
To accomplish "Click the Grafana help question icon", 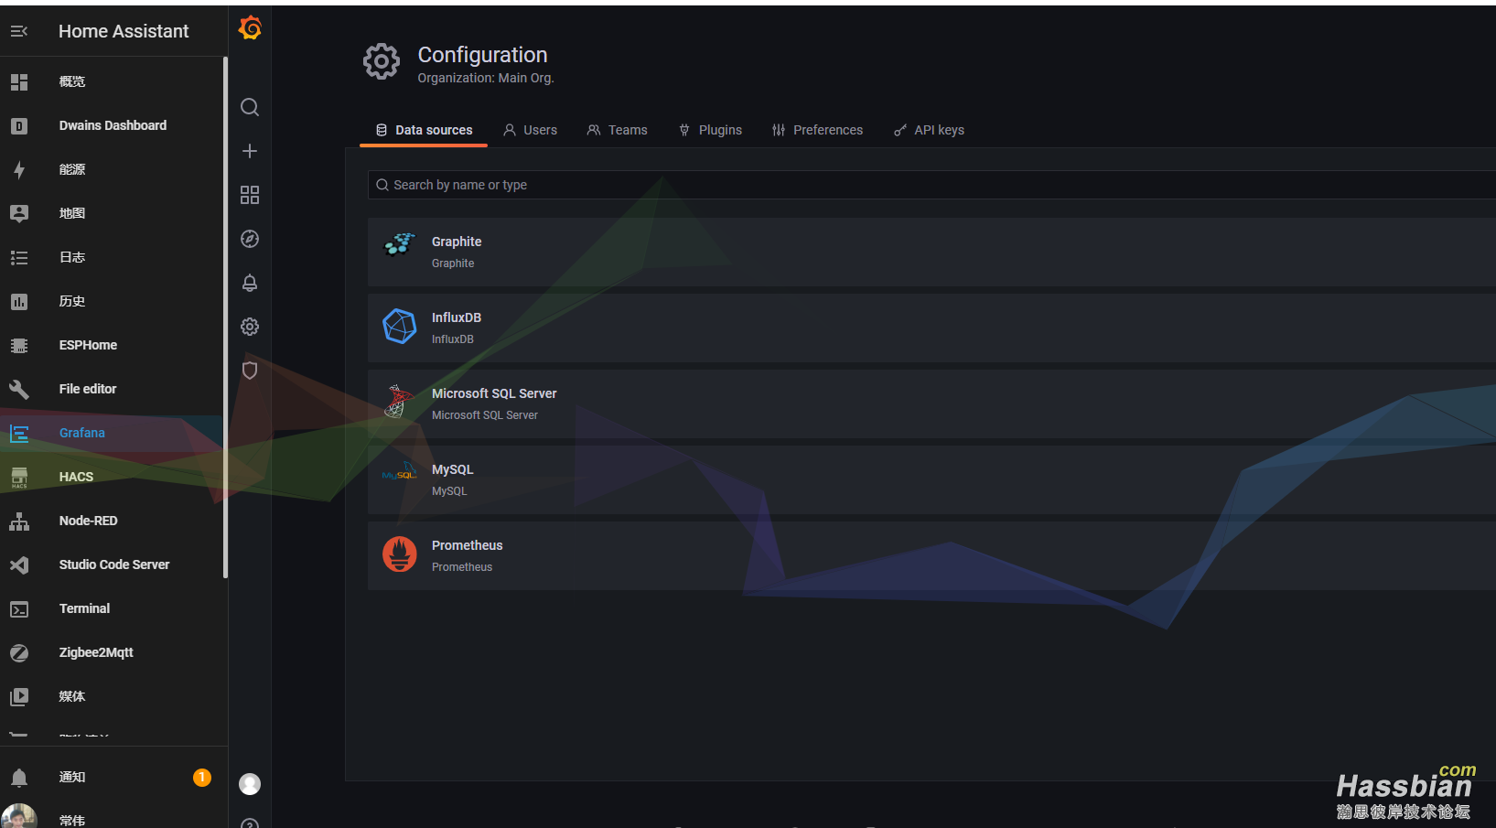I will pos(250,823).
